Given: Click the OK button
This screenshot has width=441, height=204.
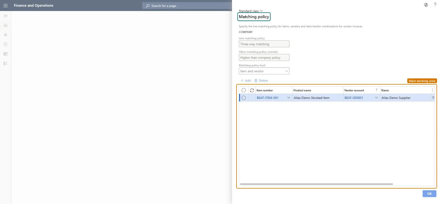Looking at the screenshot, I should coord(429,194).
